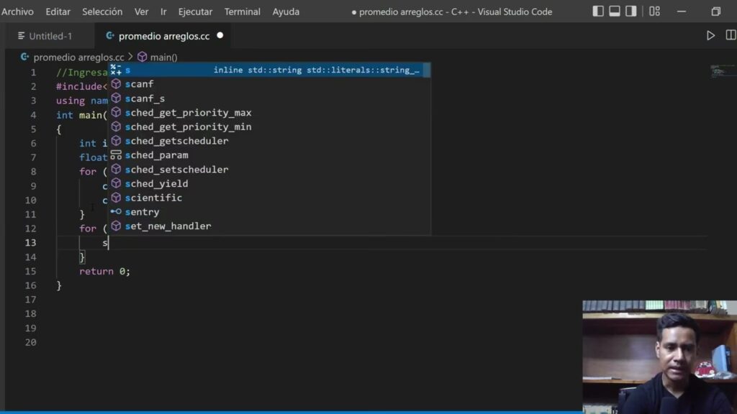Screen dimensions: 737x414
Task: Click the struct icon beside sched_param
Action: tap(116, 155)
